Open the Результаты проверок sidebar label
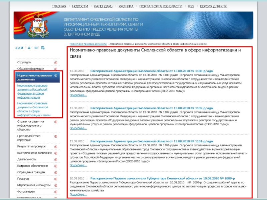 32,146
